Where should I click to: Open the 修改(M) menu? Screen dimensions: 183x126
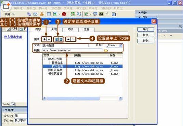56,8
